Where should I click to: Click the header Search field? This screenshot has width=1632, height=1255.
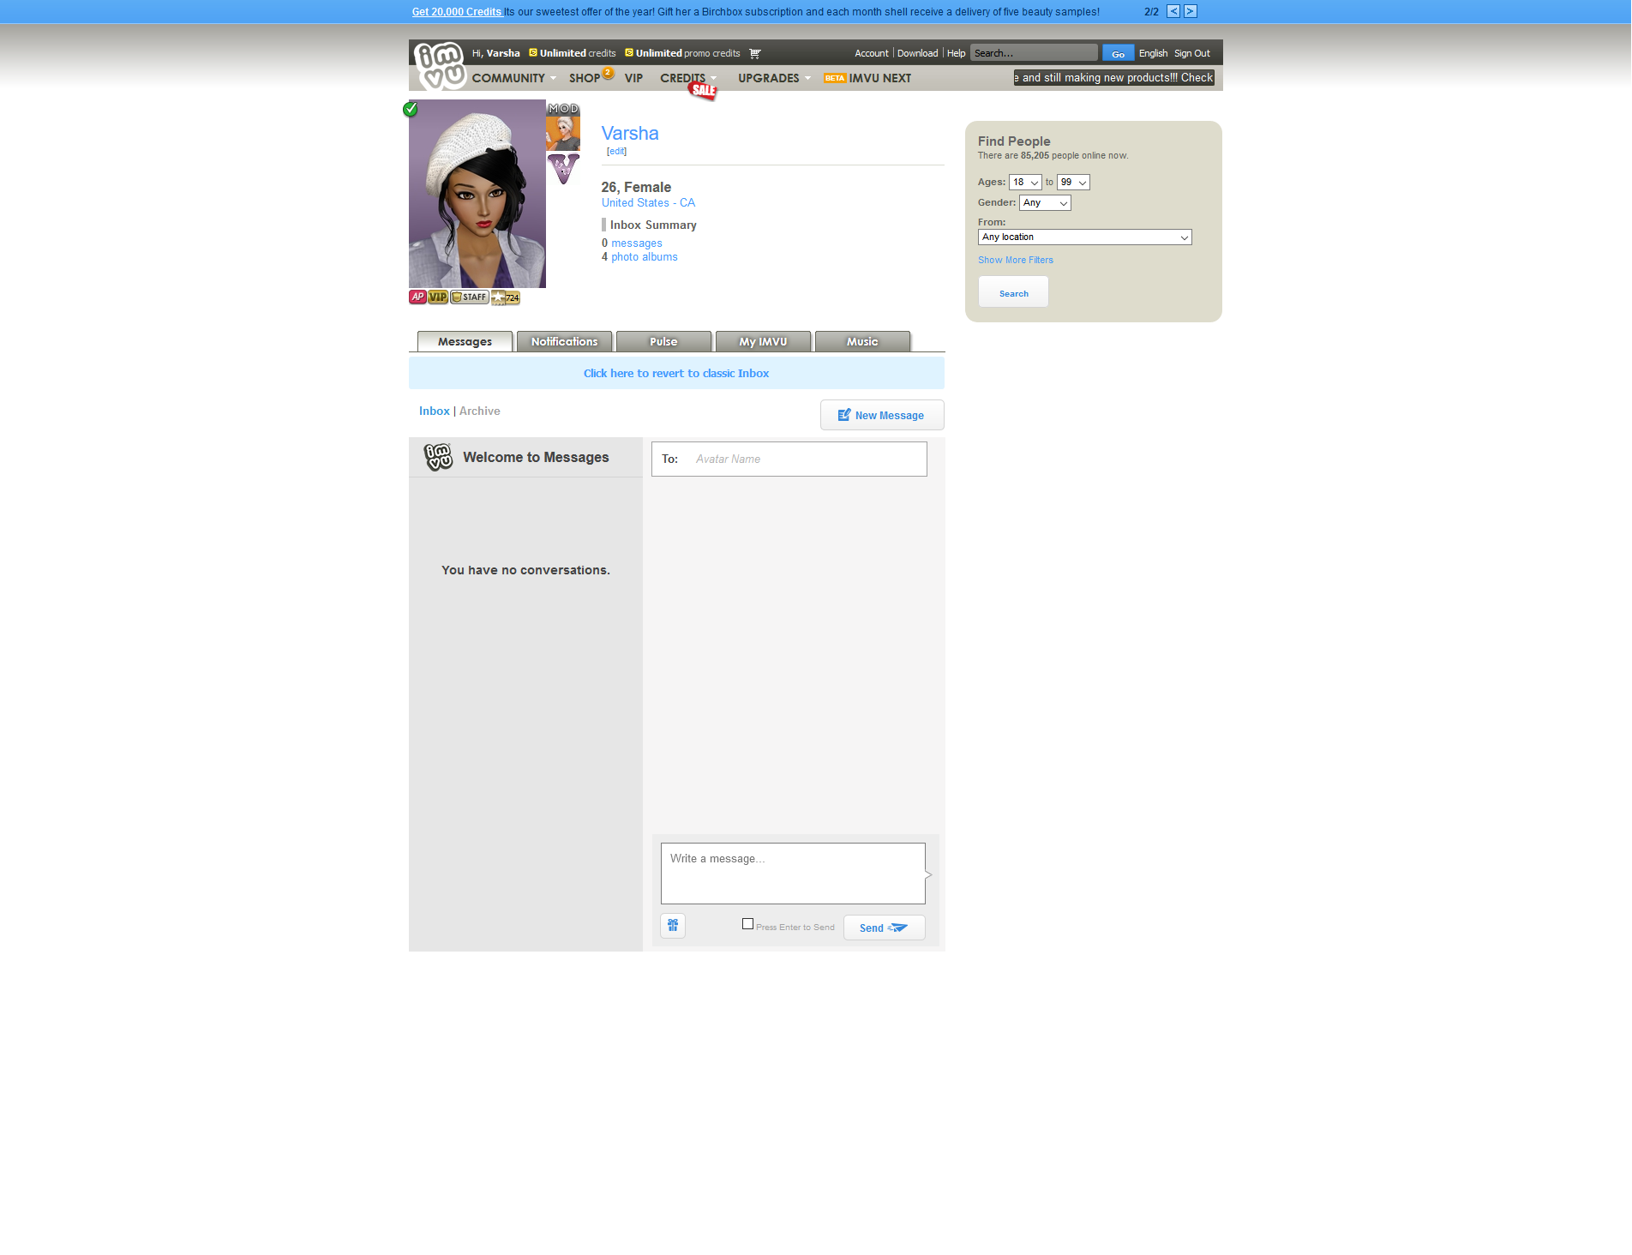(x=1034, y=53)
